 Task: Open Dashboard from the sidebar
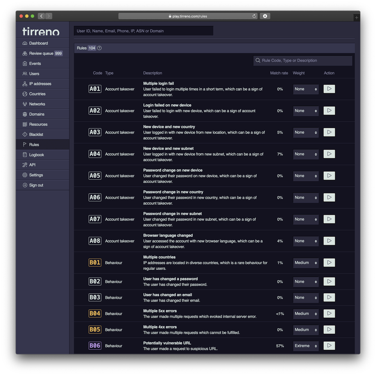click(42, 43)
